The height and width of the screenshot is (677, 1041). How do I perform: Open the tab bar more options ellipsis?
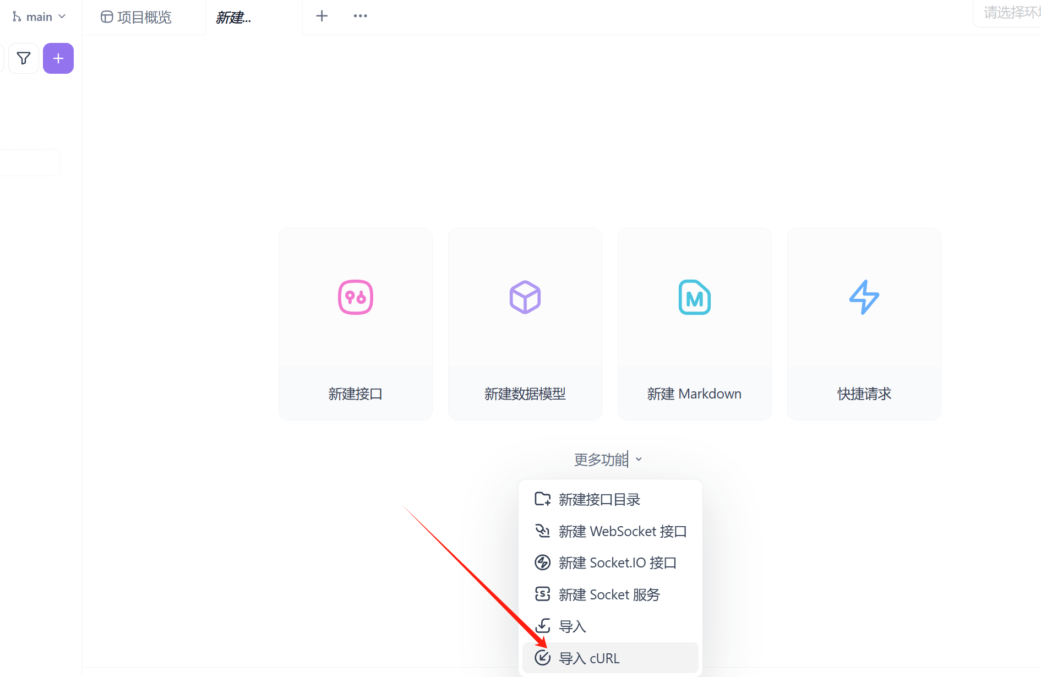[361, 16]
